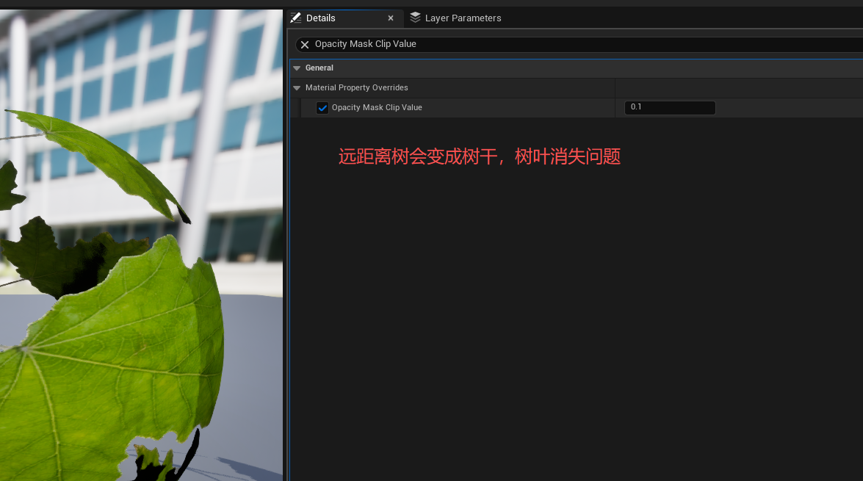
Task: Focus the Opacity Mask Clip Value search box
Action: click(514, 45)
